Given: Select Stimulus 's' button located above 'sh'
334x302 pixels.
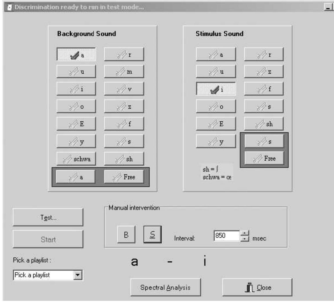Looking at the screenshot, I should [264, 106].
